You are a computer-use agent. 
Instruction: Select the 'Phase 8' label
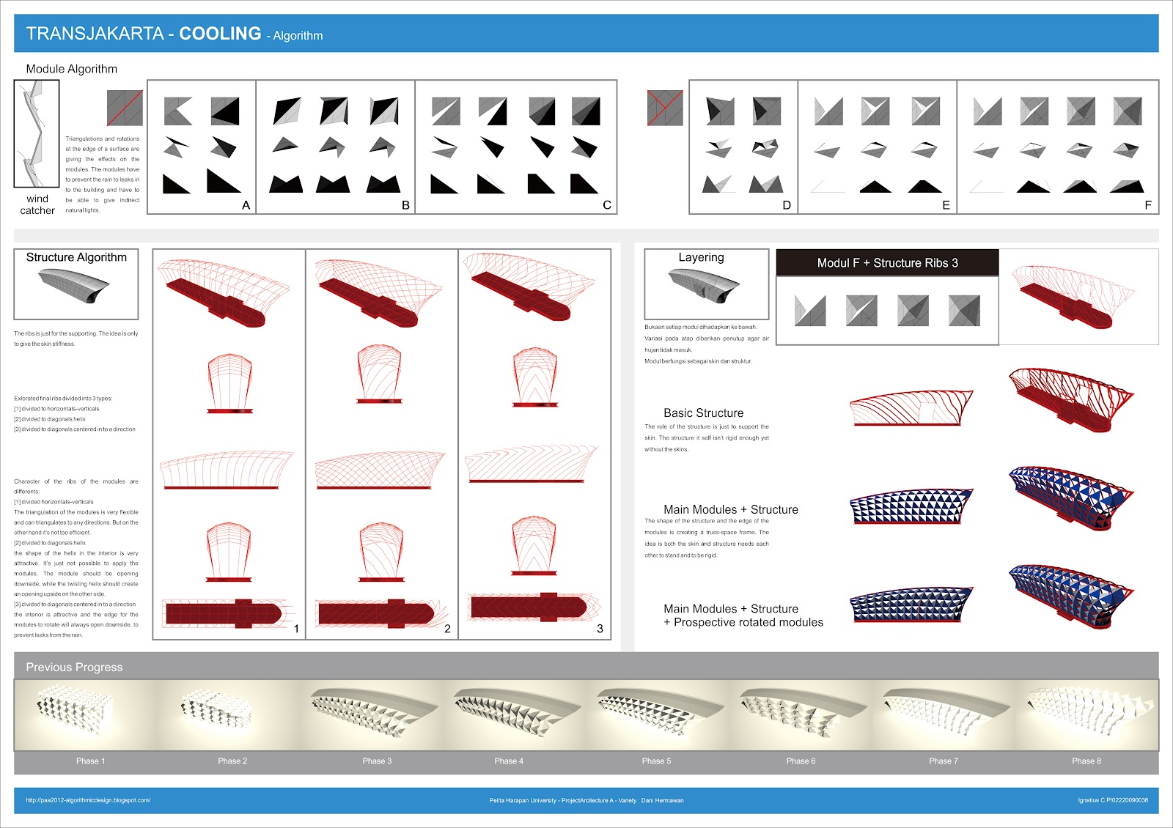(1086, 761)
